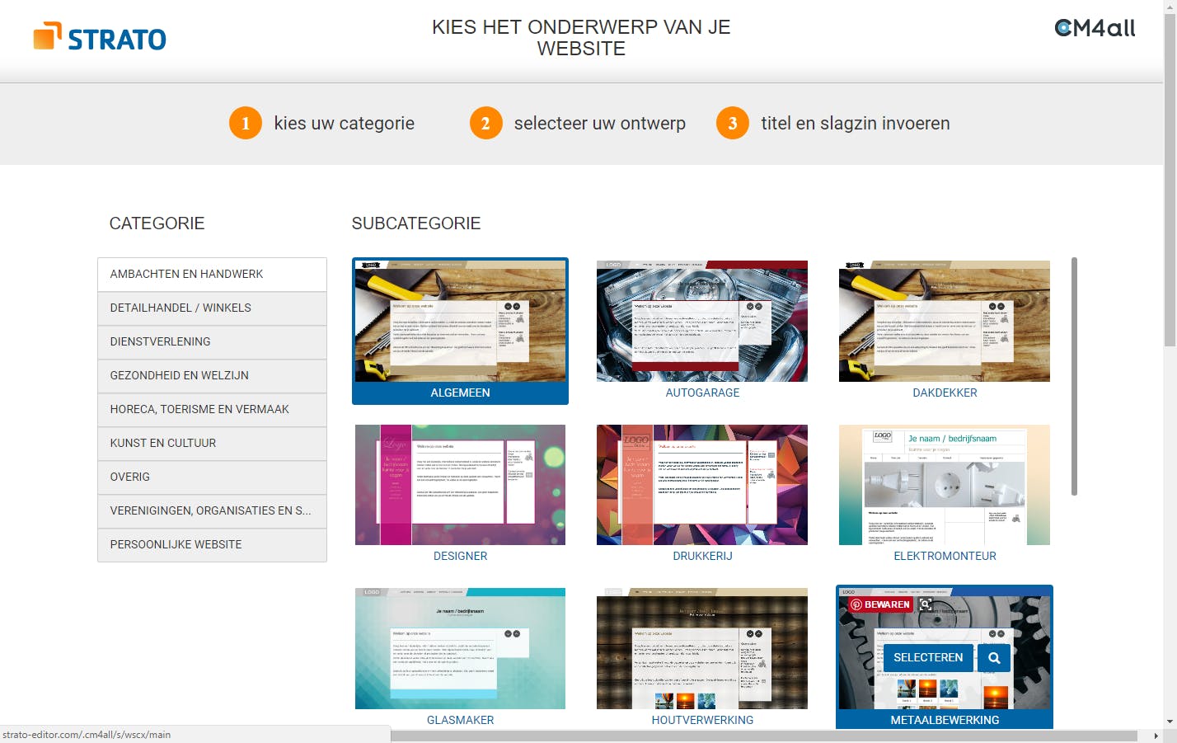Open the Dakdekker template thumbnail
The image size is (1177, 743).
point(945,321)
